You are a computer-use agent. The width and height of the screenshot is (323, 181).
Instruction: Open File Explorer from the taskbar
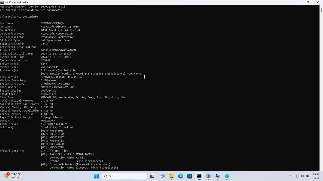pos(171,176)
